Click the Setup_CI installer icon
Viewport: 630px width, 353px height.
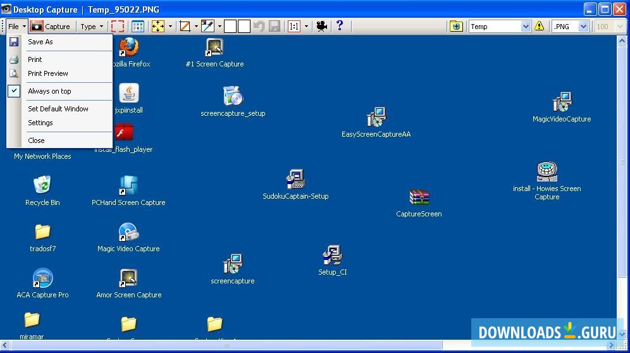tap(332, 256)
